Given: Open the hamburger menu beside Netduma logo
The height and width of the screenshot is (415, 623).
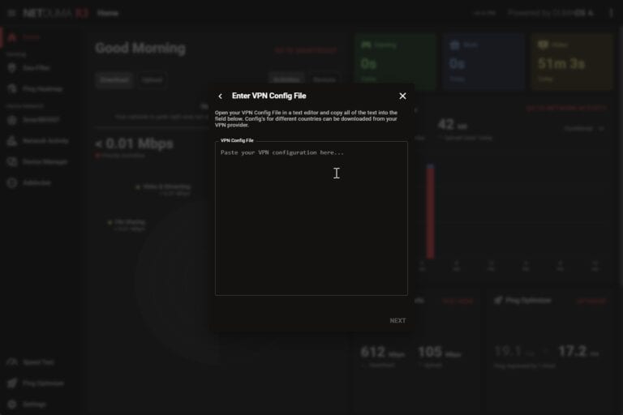Looking at the screenshot, I should point(11,13).
